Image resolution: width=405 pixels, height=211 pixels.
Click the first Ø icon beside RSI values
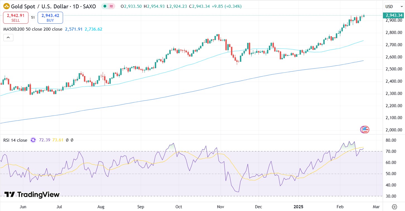(68, 140)
